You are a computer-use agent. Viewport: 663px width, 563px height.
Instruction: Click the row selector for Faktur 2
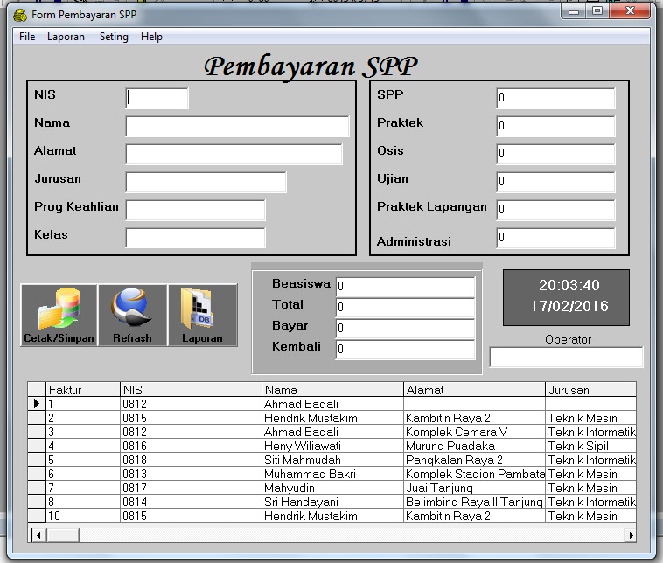click(37, 418)
